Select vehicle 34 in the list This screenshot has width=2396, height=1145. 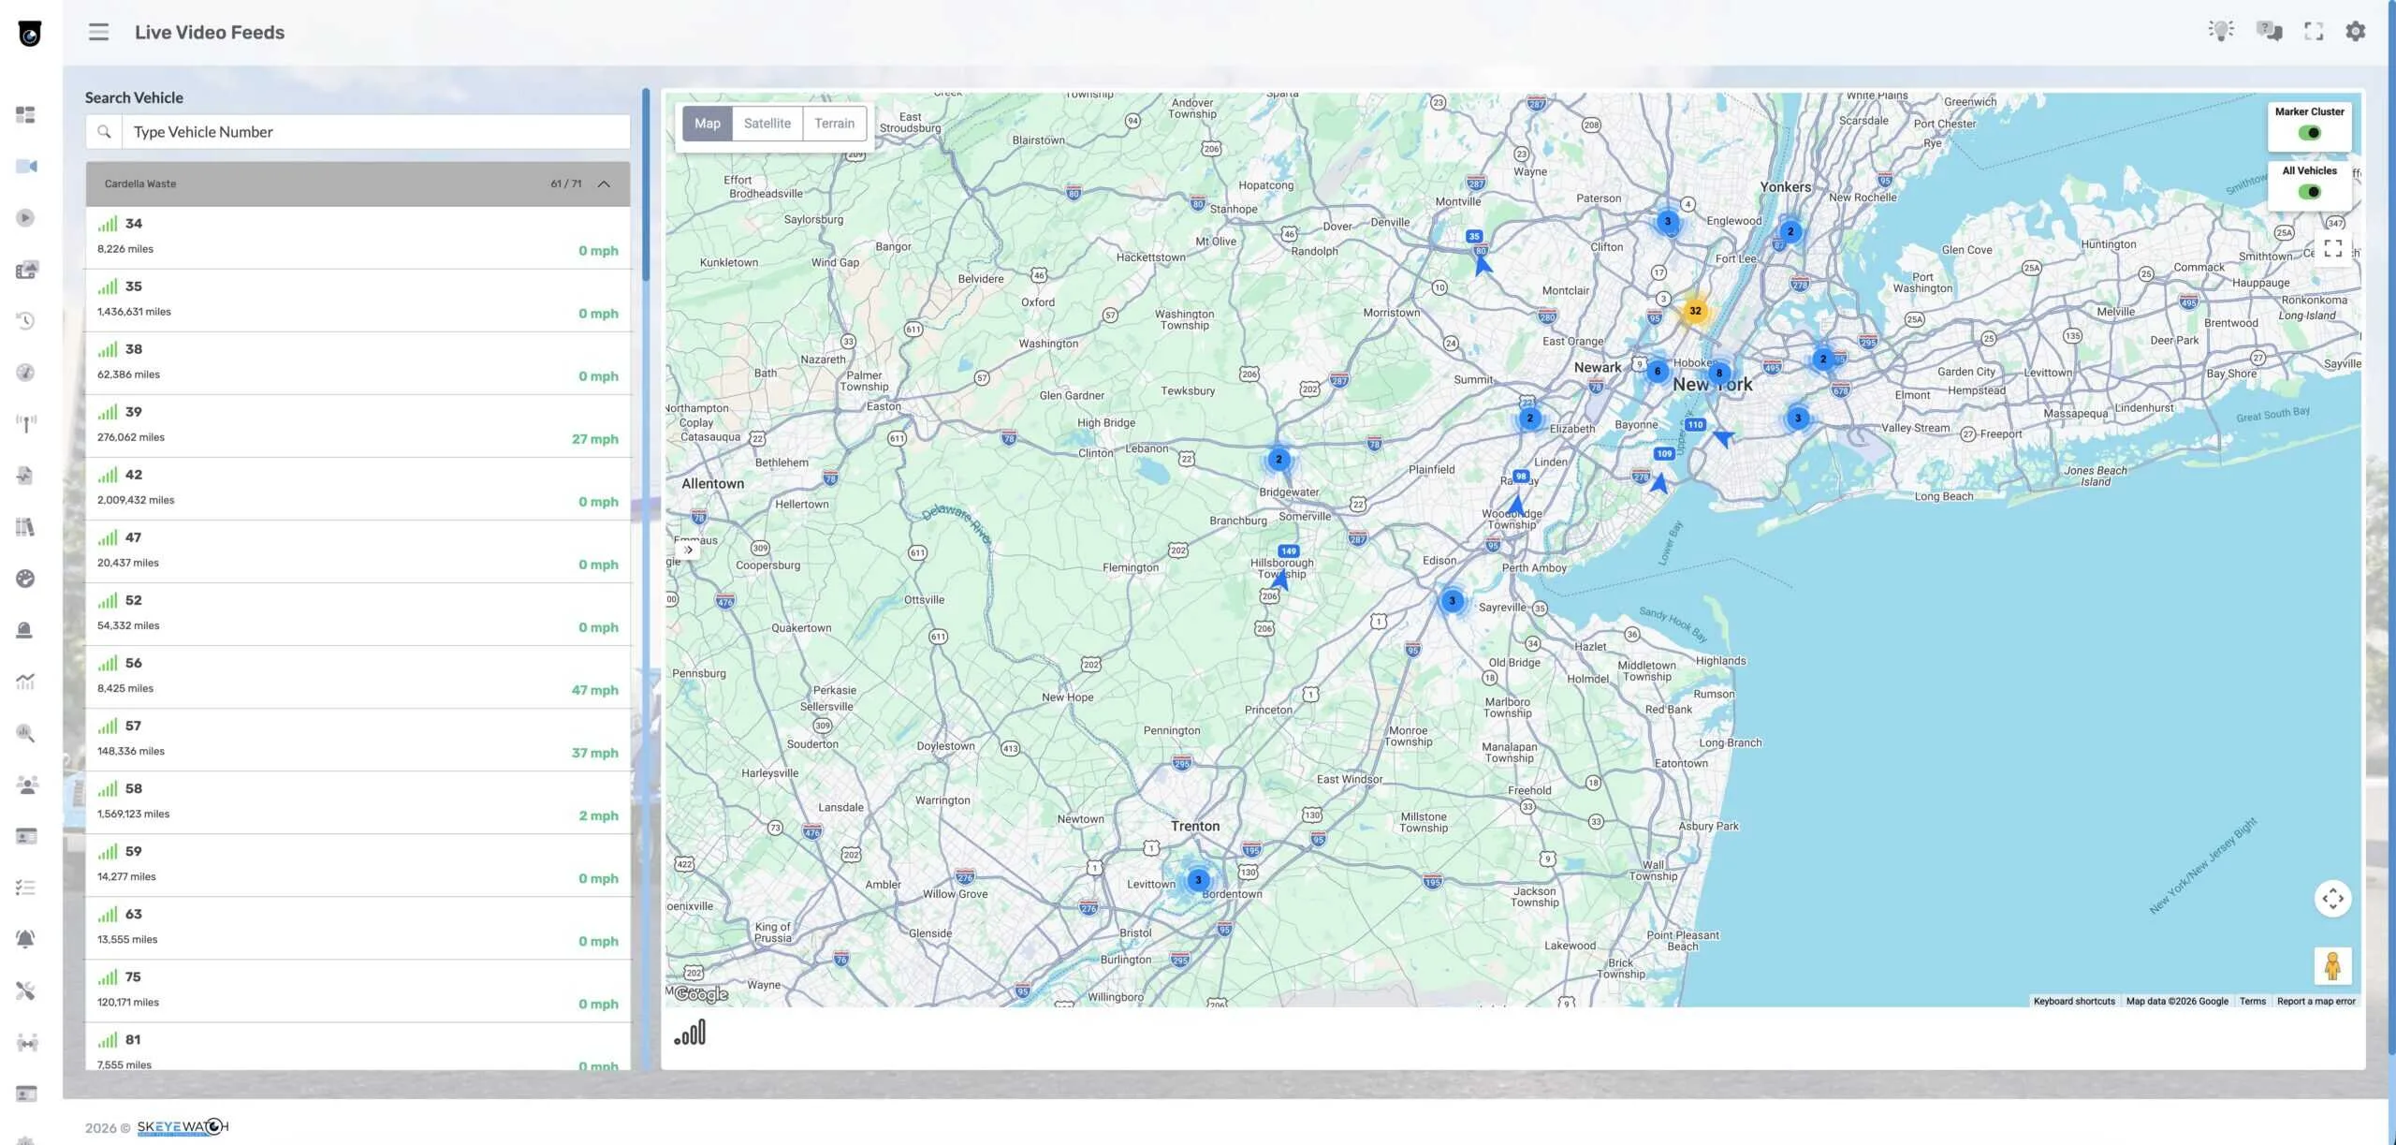point(358,237)
